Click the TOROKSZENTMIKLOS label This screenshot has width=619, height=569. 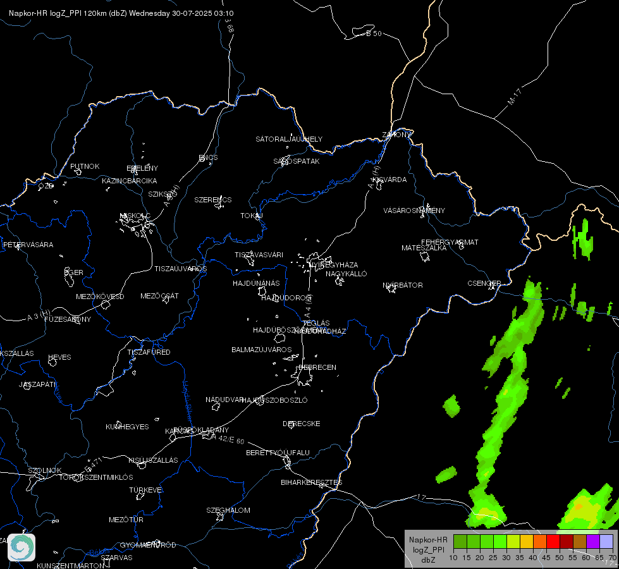96,477
